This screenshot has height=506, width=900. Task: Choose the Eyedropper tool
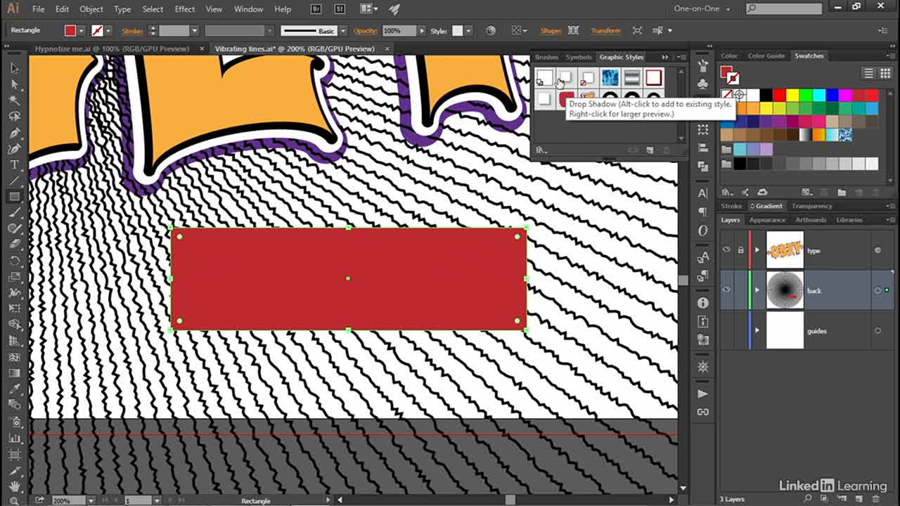14,389
